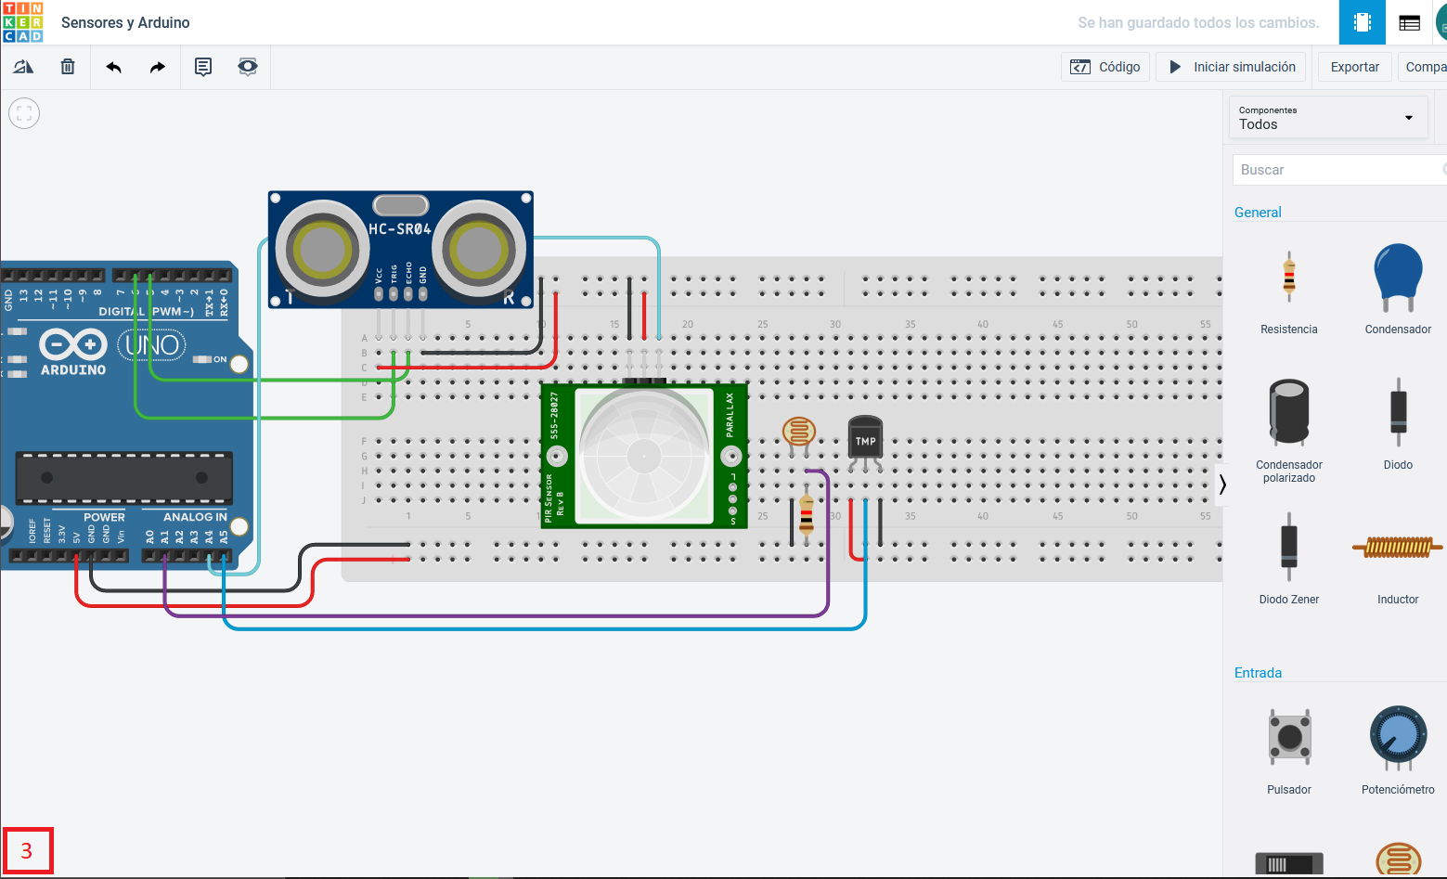Rotate the selected component
The width and height of the screenshot is (1447, 879).
[x=23, y=67]
